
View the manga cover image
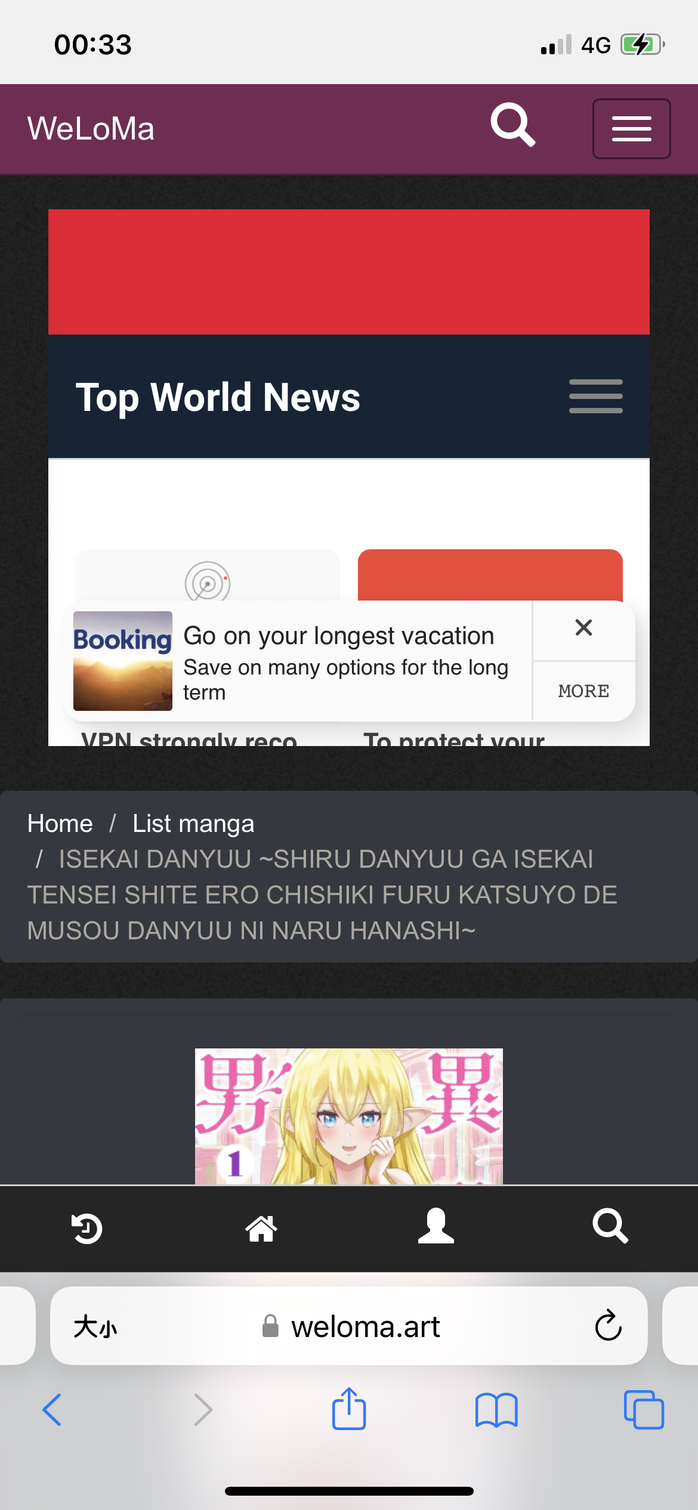tap(349, 1116)
